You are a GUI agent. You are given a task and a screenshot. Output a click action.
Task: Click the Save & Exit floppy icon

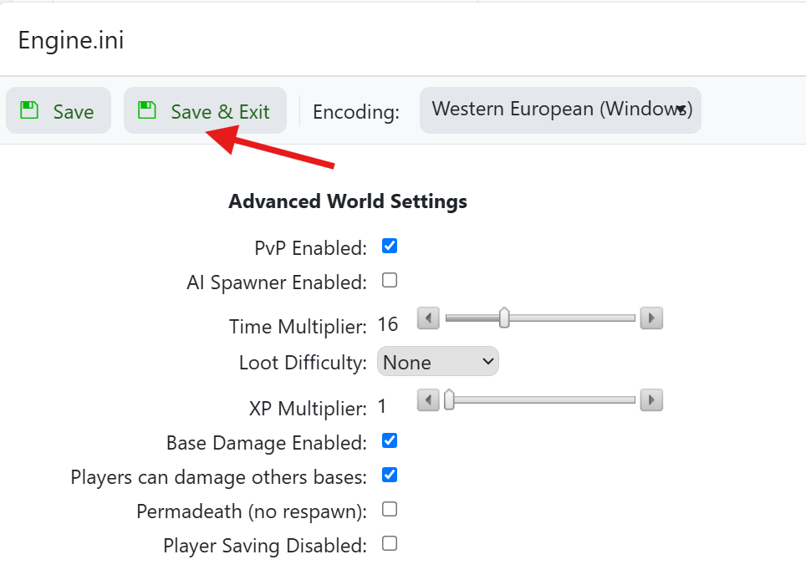point(147,110)
